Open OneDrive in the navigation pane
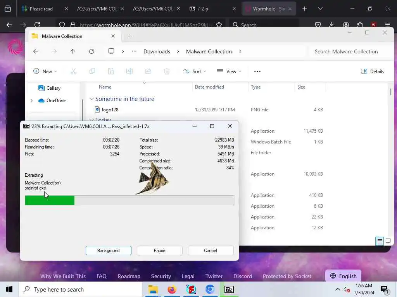The height and width of the screenshot is (297, 397). click(52, 101)
